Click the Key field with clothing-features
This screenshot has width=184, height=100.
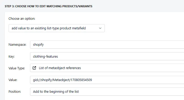click(x=107, y=56)
